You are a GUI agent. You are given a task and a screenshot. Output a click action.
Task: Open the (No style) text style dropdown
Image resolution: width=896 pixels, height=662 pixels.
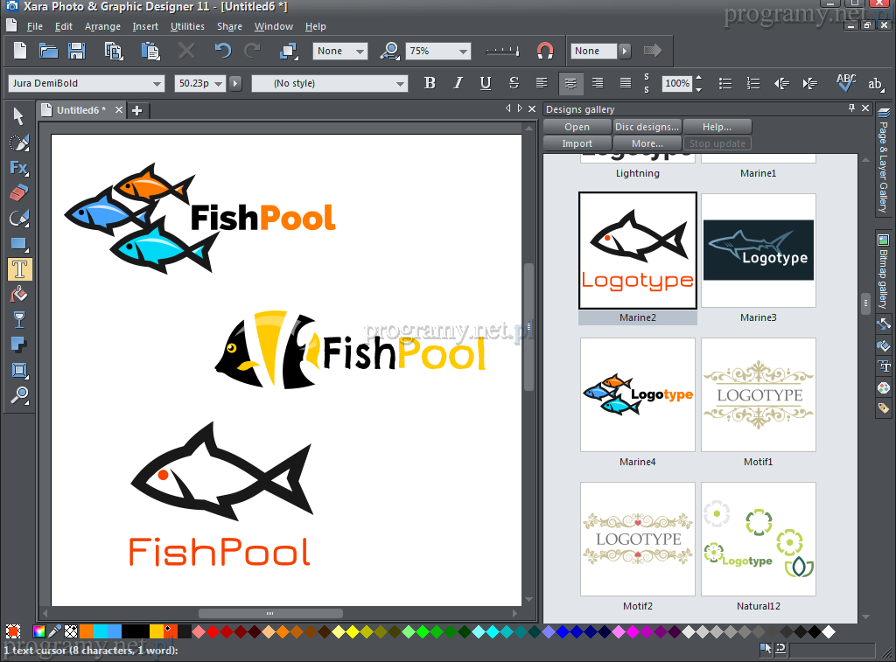coord(400,84)
